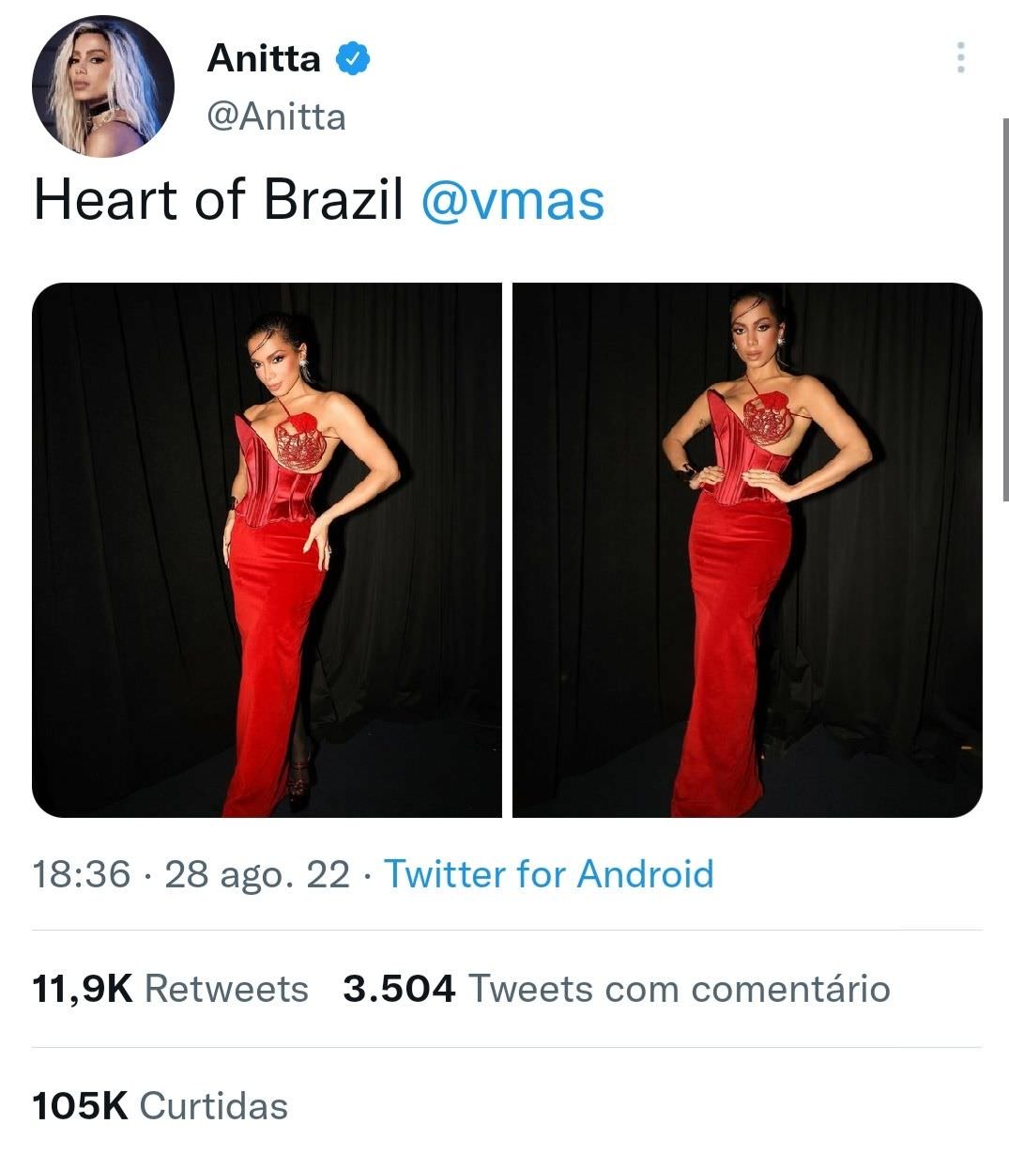Click the 18:36 timestamp
The image size is (1009, 1155).
[82, 874]
